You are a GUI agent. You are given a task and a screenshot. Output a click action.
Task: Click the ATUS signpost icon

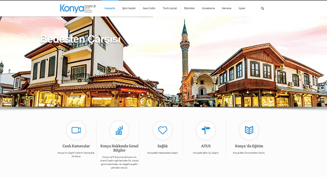[206, 130]
